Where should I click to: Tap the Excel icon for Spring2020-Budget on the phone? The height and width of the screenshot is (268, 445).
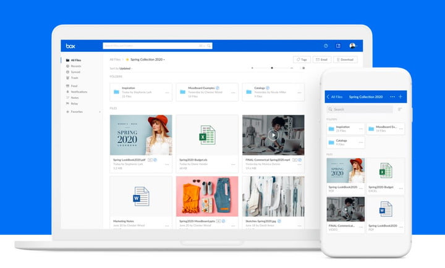coord(386,170)
